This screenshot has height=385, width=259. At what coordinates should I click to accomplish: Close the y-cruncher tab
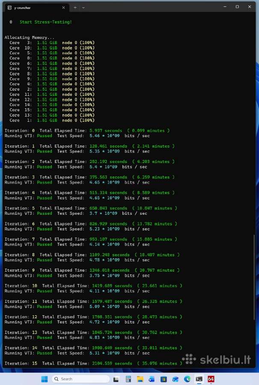(63, 8)
